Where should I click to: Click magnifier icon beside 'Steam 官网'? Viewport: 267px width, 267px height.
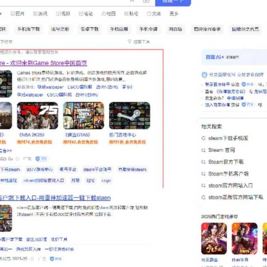(204, 150)
